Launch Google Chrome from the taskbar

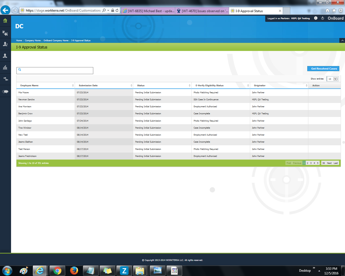pos(57,271)
